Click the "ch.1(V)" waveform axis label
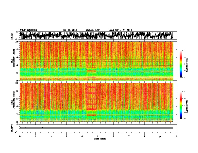Viewport: 198px width, 153px height. coord(12,35)
